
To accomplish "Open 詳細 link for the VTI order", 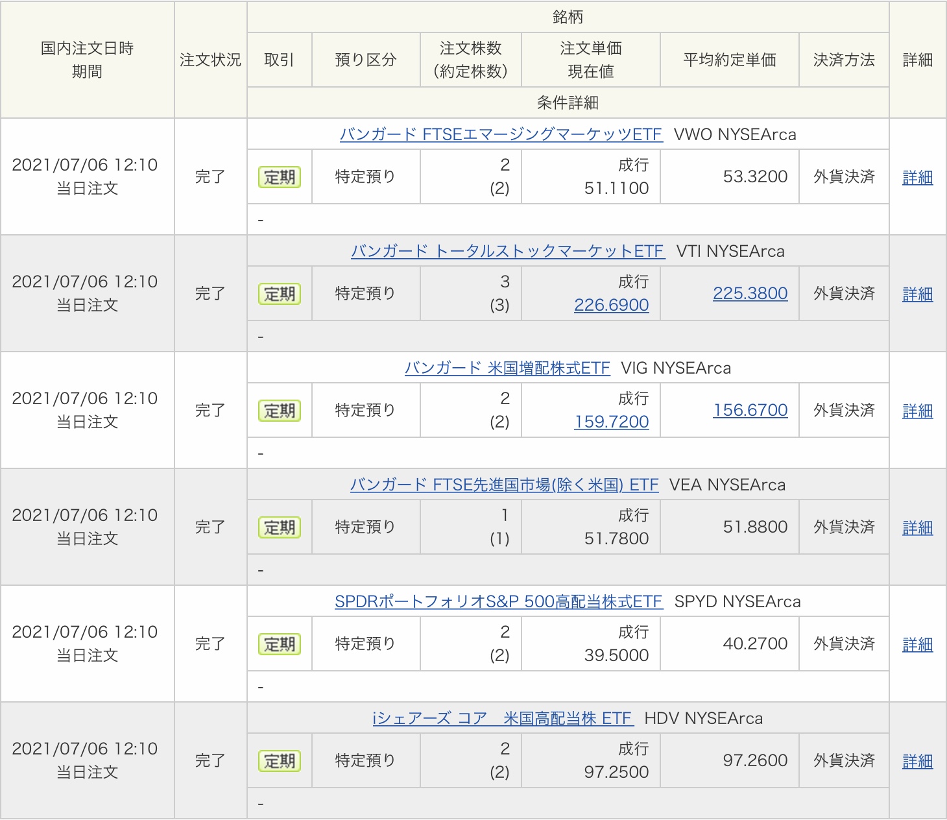I will coord(918,294).
